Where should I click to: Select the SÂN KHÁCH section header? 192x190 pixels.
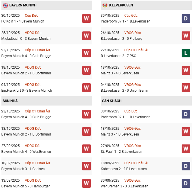point(112,101)
